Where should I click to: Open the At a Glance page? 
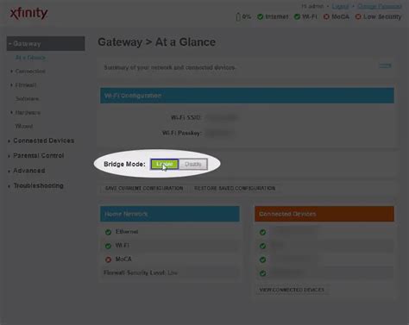pos(30,58)
